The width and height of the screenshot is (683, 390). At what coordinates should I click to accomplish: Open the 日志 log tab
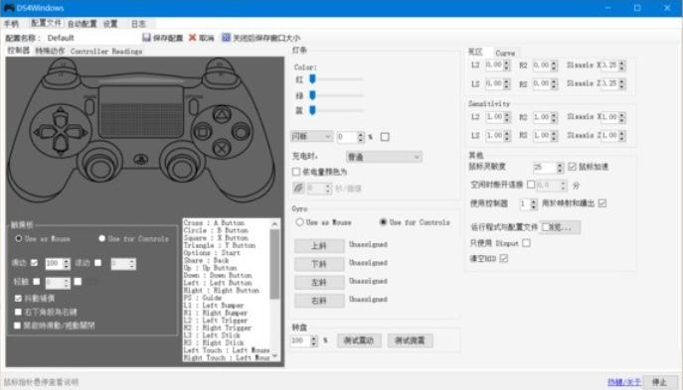138,24
